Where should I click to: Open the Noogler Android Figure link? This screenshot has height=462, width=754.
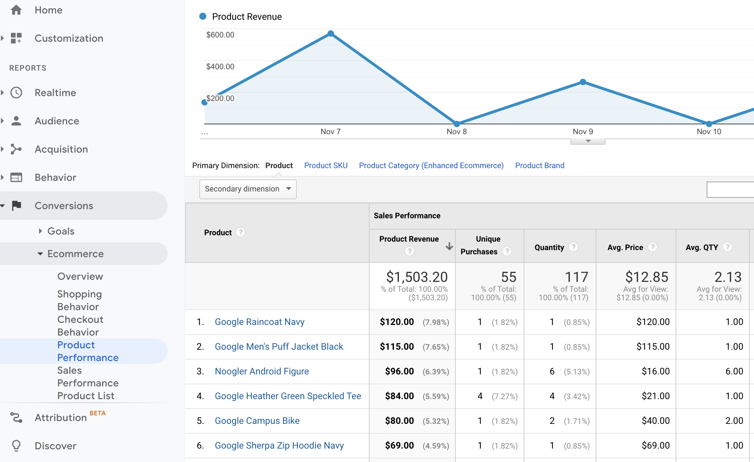click(262, 371)
